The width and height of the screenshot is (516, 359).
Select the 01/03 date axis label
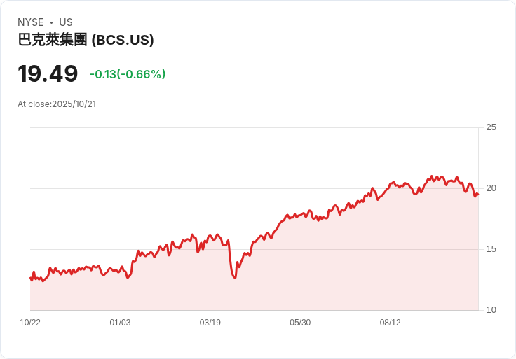120,323
